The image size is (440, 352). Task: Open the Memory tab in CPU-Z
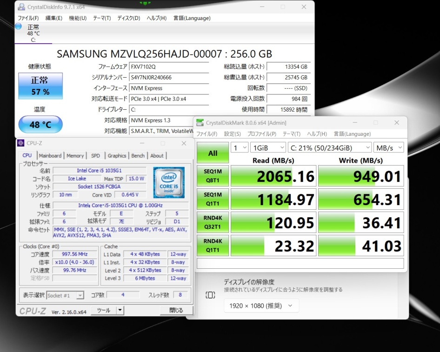(75, 156)
